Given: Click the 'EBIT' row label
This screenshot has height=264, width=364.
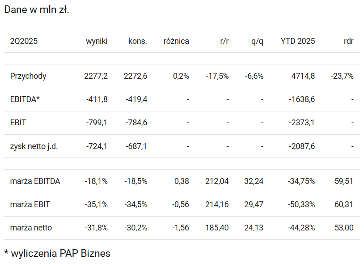Looking at the screenshot, I should (x=18, y=123).
